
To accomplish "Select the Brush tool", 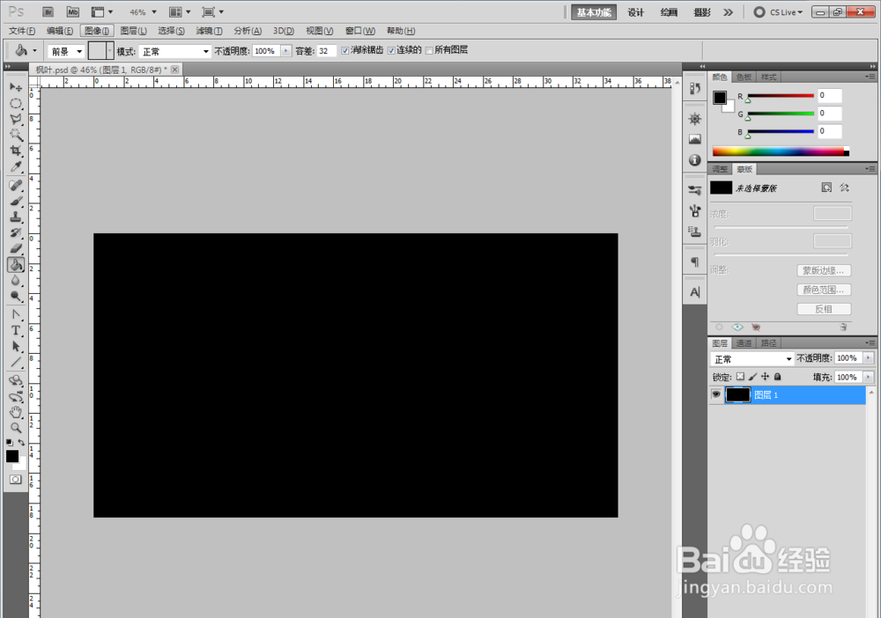I will [x=16, y=201].
